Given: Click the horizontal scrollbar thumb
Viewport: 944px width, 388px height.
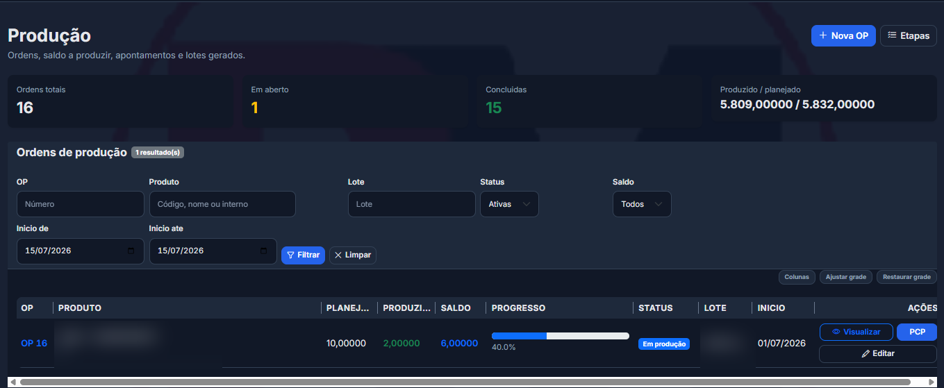Looking at the screenshot, I should (465, 382).
